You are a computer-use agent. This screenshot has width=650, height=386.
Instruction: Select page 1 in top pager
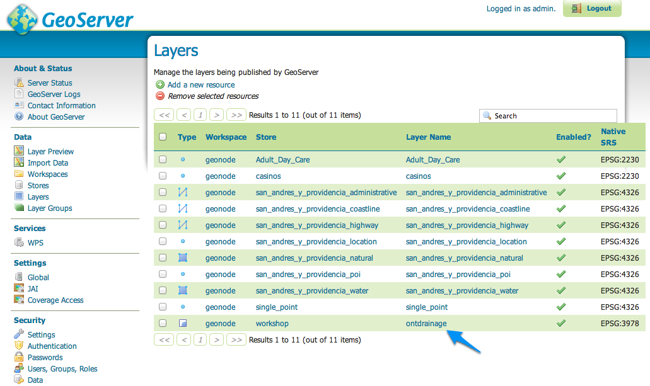(x=200, y=115)
